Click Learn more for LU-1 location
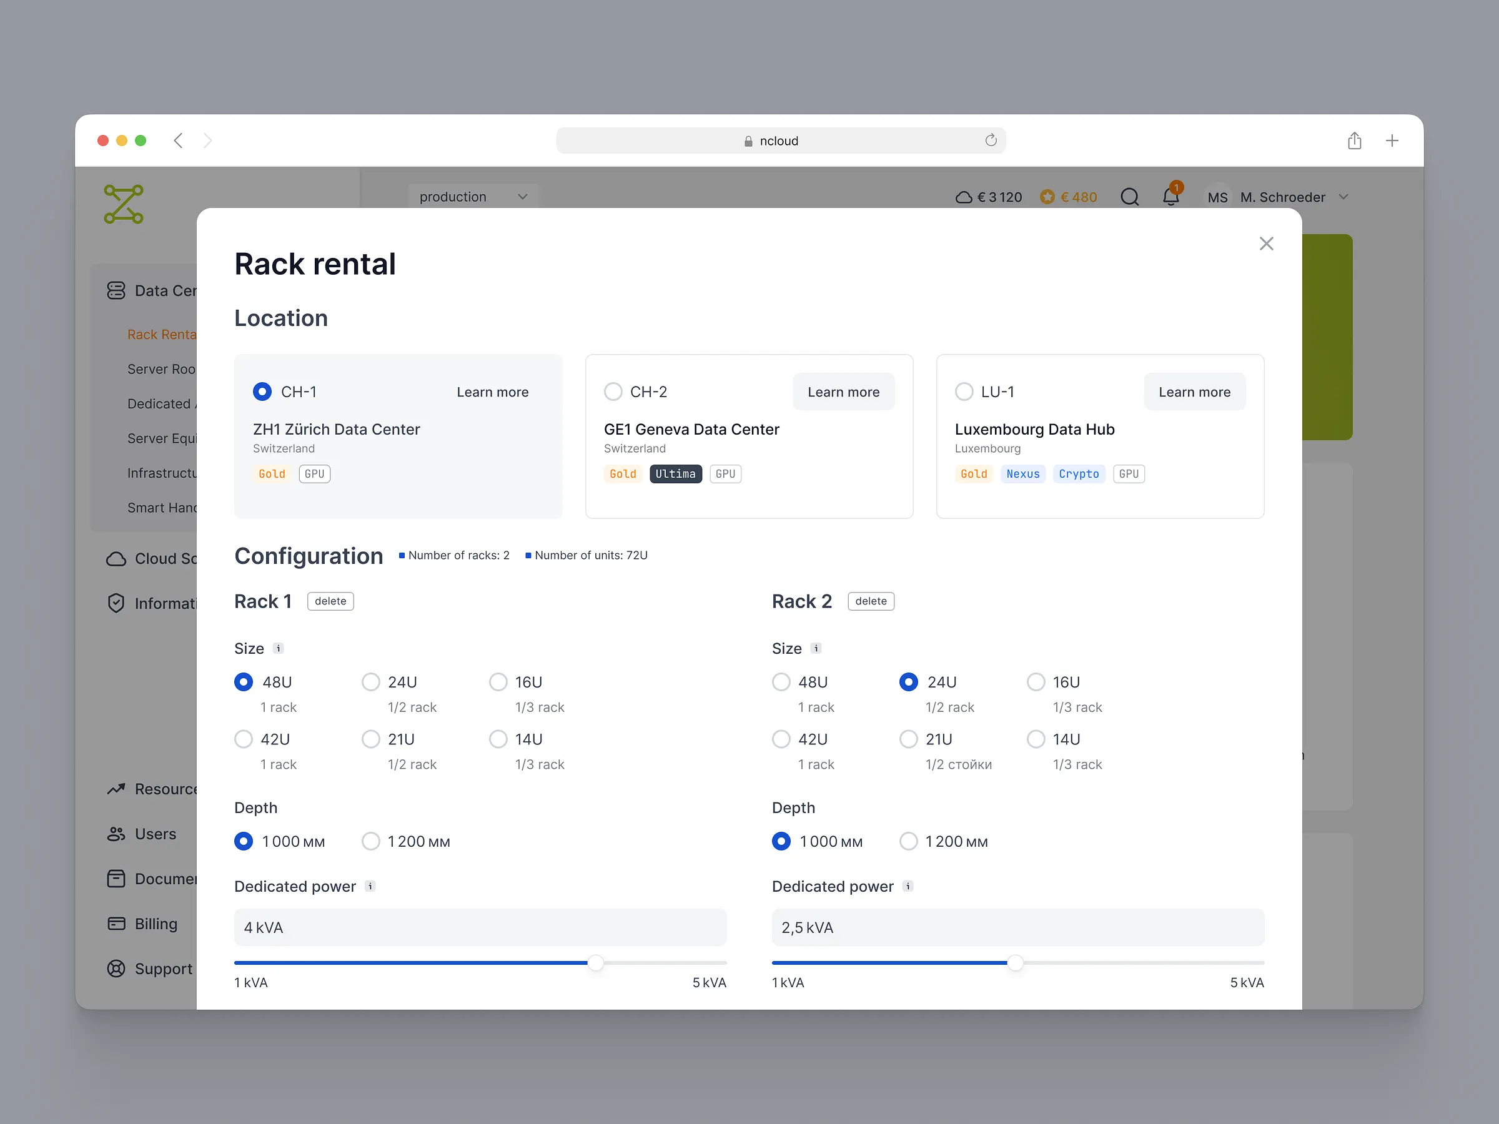Screen dimensions: 1499x1124 [x=1194, y=392]
